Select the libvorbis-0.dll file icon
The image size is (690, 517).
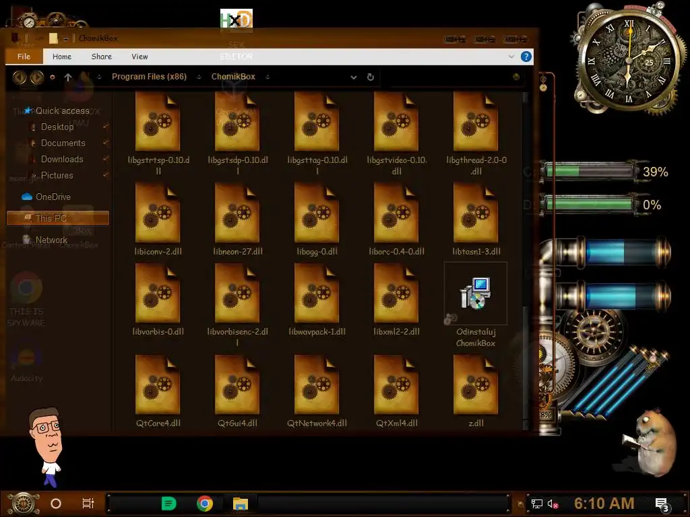[158, 294]
